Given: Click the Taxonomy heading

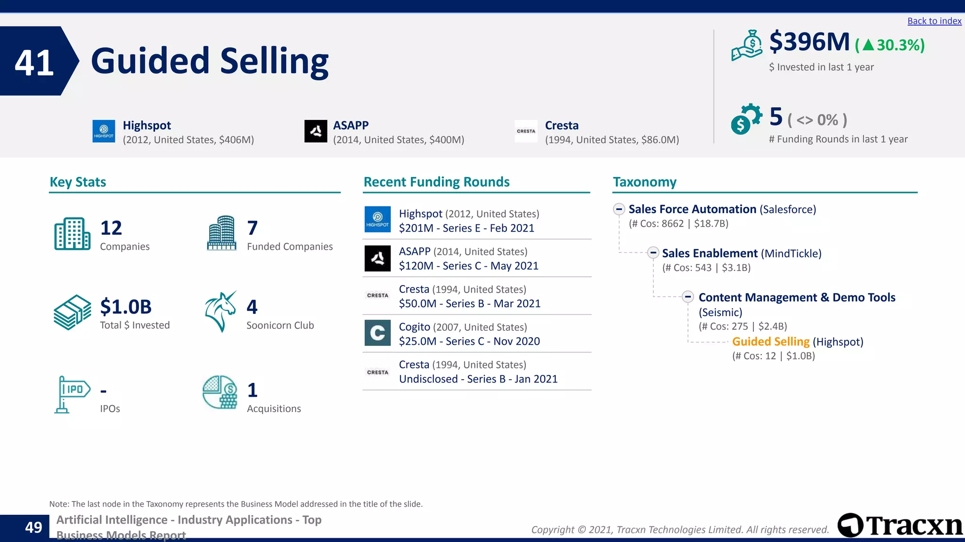Looking at the screenshot, I should [x=644, y=182].
